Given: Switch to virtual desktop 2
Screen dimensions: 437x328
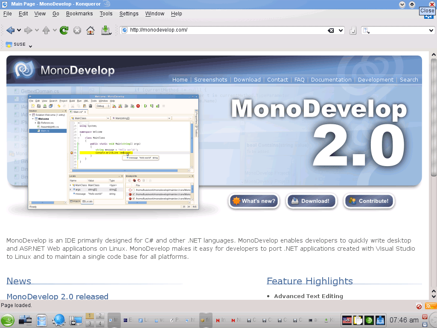Looking at the screenshot, I should tap(100, 316).
